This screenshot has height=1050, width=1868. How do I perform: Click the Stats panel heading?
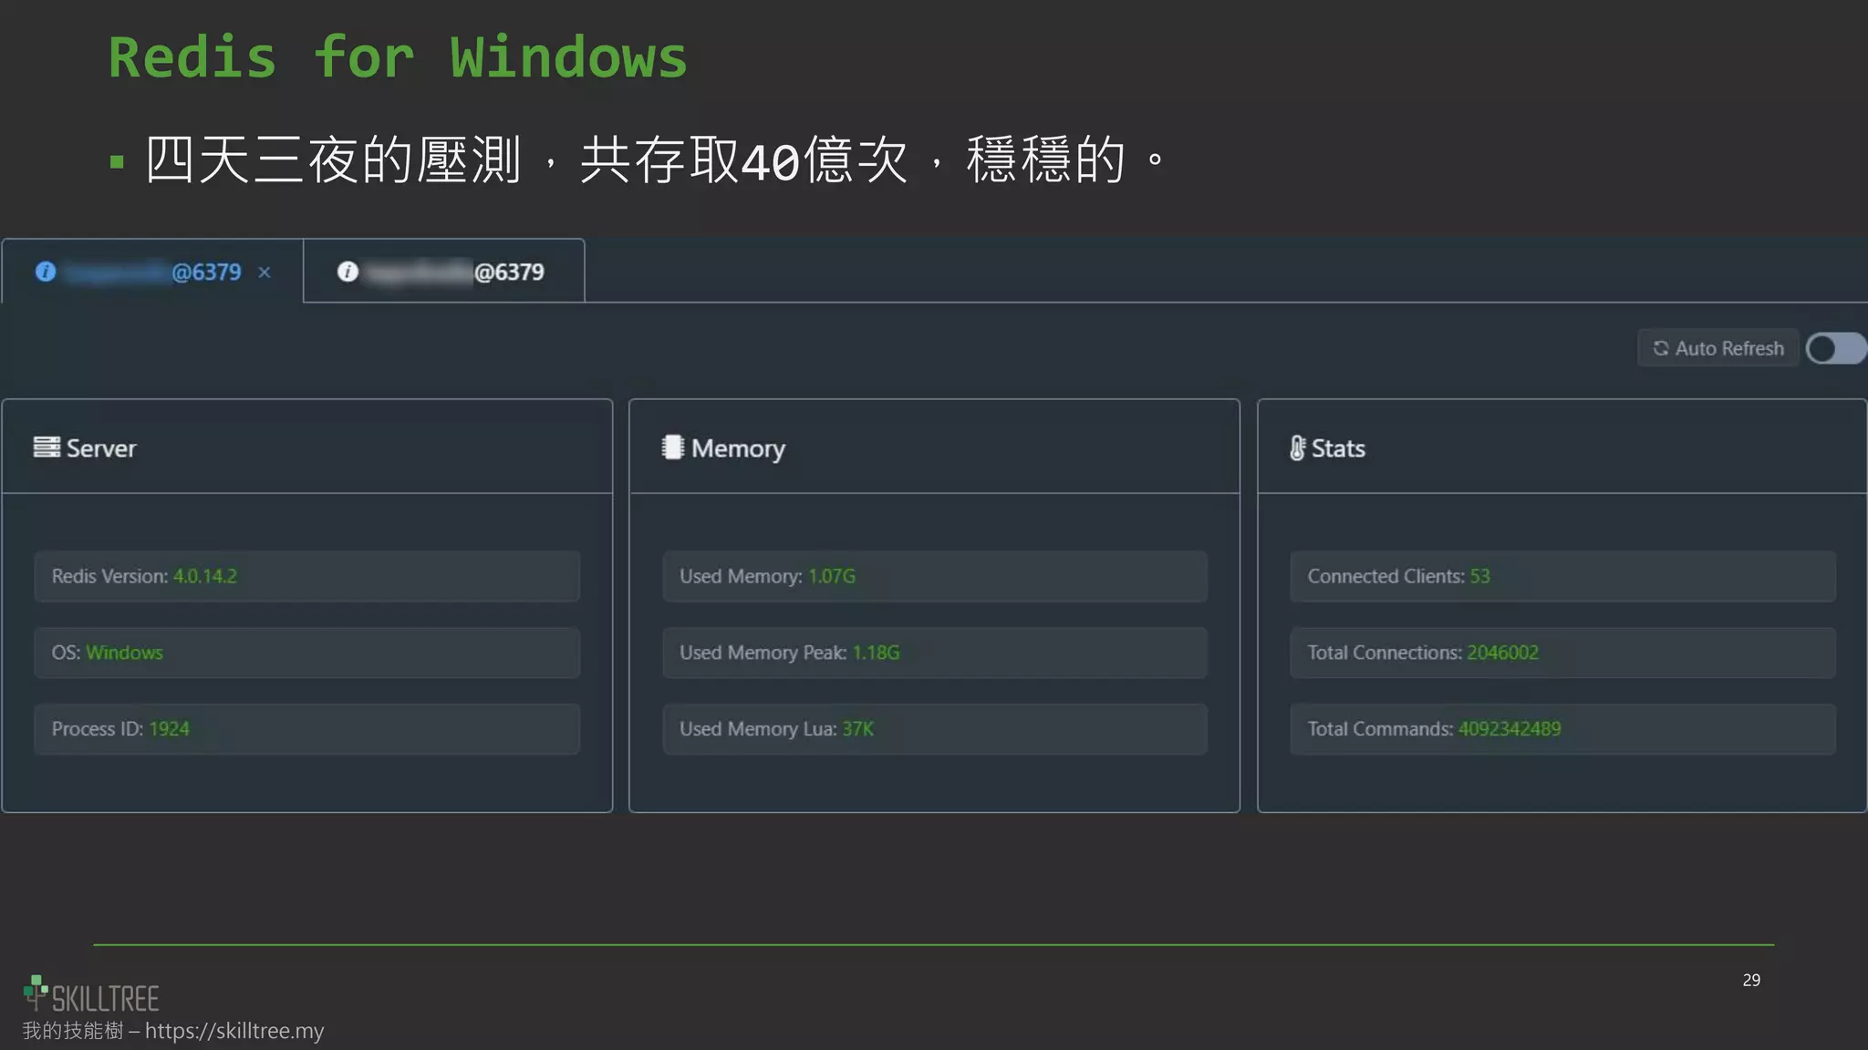pos(1338,448)
